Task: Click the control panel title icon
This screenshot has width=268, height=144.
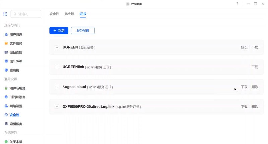Action: click(x=128, y=4)
